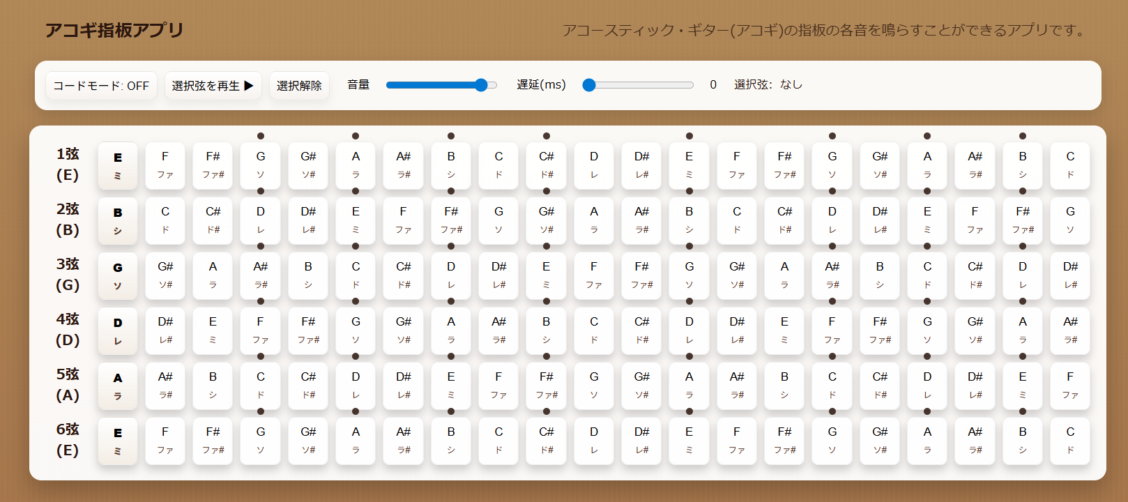The width and height of the screenshot is (1128, 502).
Task: Play fifth fret A on 6弦
Action: point(356,441)
